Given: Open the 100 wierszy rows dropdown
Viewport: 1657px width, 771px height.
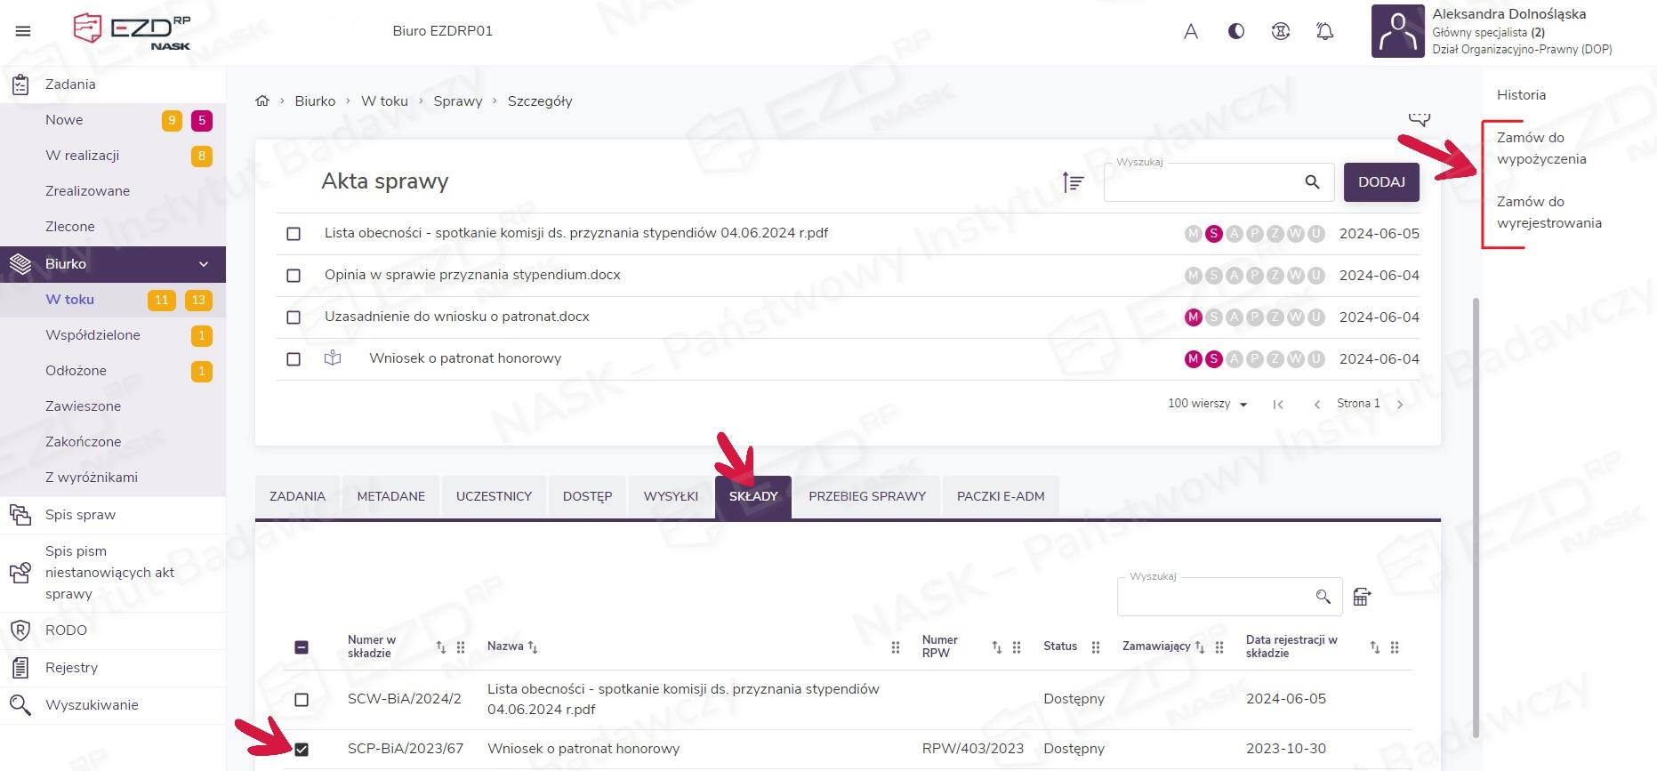Looking at the screenshot, I should pos(1207,404).
